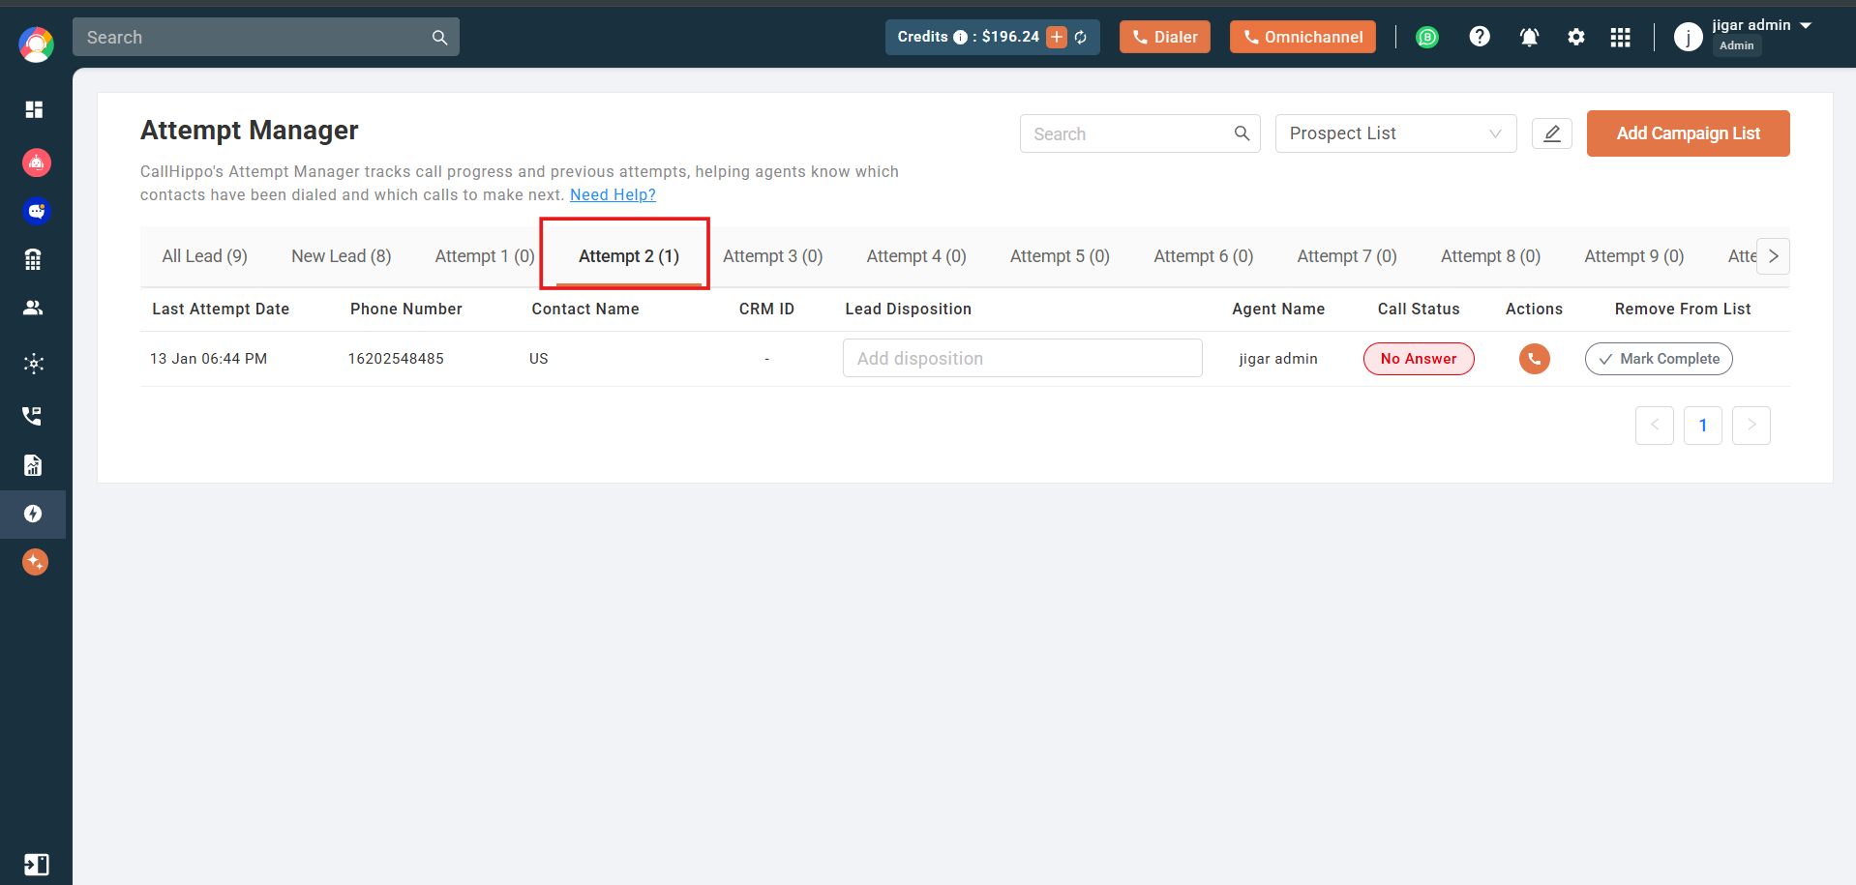Image resolution: width=1856 pixels, height=885 pixels.
Task: Click the contact name US
Action: [x=538, y=359]
